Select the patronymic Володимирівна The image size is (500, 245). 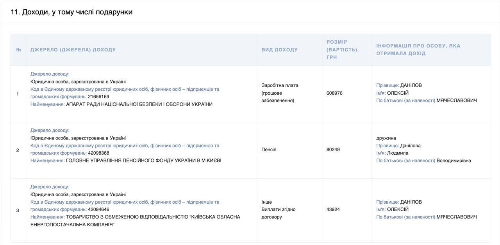coord(454,160)
